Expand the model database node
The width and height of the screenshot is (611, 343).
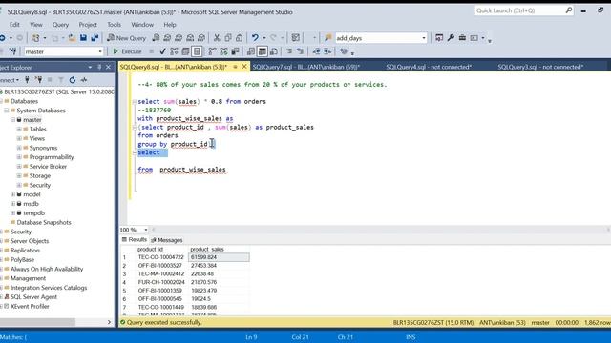coord(12,194)
